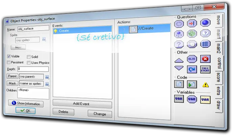Confirm with the OK button
The width and height of the screenshot is (232, 135).
click(x=25, y=110)
